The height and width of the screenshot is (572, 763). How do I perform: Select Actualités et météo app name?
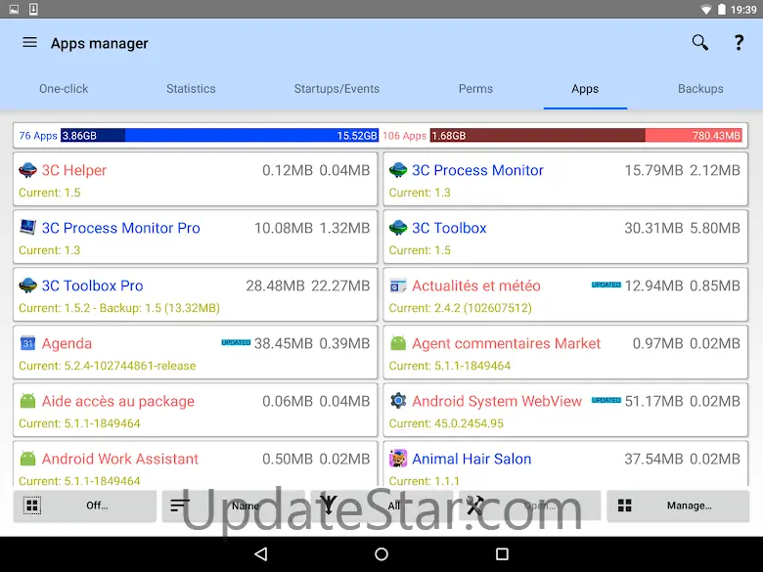tap(476, 286)
